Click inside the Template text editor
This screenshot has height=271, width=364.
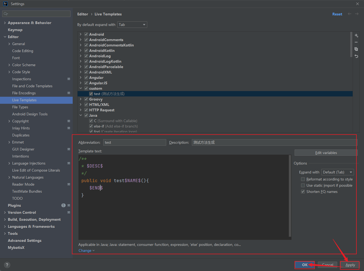click(x=184, y=197)
